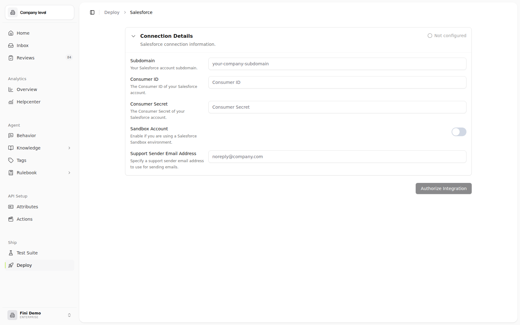Click the Test Suite flask icon

11,253
